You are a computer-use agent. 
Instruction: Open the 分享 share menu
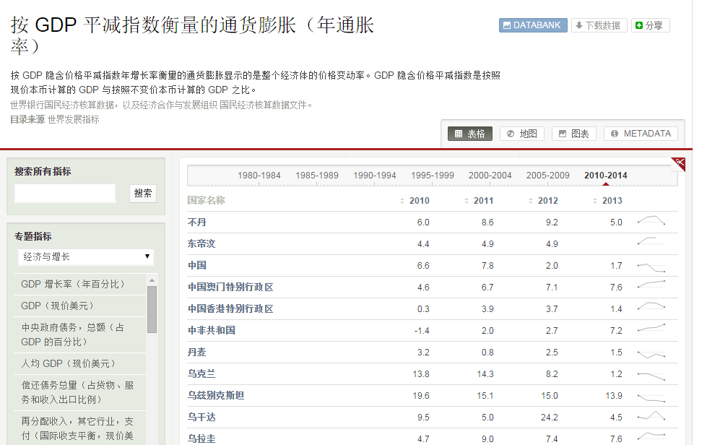(650, 25)
